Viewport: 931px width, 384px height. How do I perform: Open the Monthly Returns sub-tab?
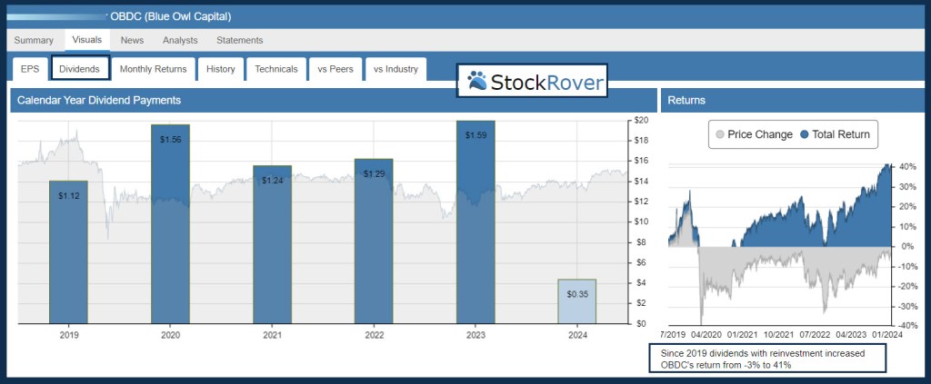[154, 69]
